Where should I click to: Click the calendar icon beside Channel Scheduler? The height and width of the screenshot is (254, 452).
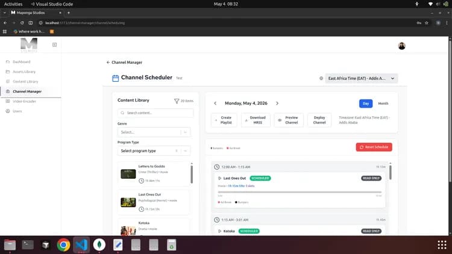115,78
